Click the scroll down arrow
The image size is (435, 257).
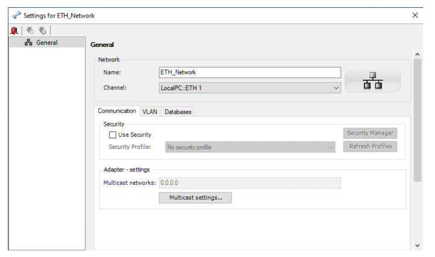(x=418, y=246)
